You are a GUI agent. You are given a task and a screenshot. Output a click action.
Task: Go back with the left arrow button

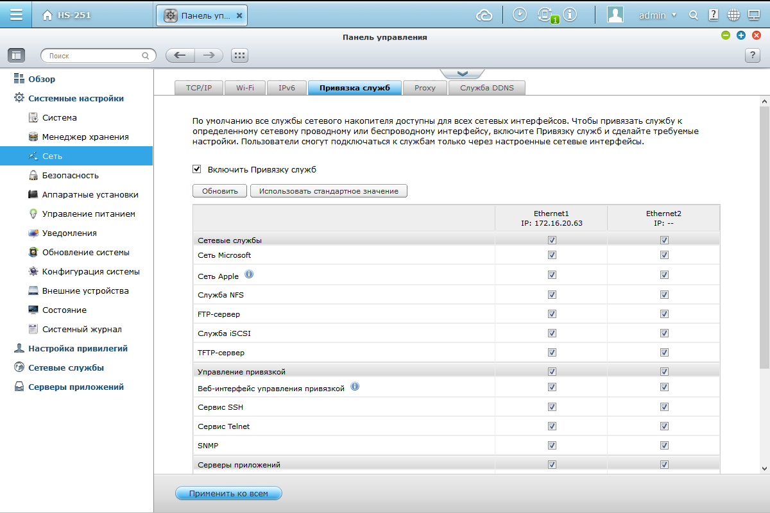(x=180, y=56)
